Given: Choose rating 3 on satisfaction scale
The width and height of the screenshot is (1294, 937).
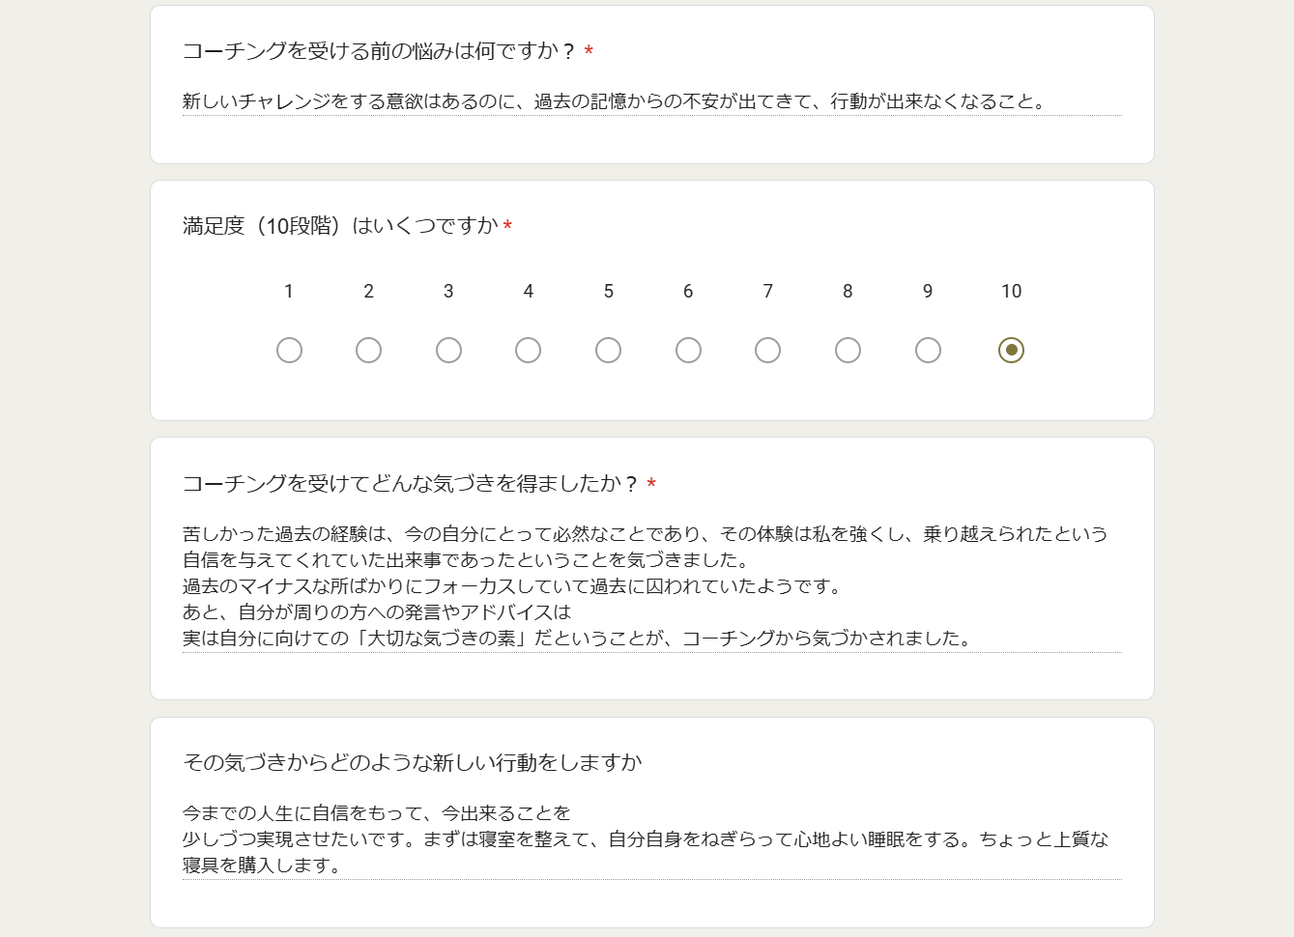Looking at the screenshot, I should (448, 350).
